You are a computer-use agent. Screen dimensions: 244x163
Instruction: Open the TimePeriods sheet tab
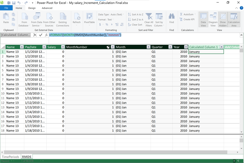click(10, 157)
